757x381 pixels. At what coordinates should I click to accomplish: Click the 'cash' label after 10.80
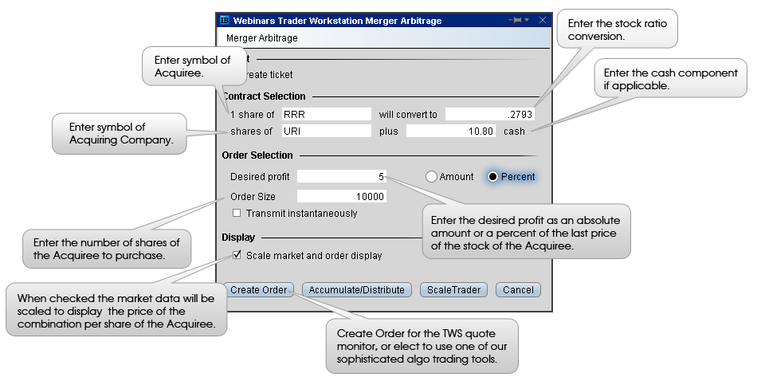tap(514, 132)
